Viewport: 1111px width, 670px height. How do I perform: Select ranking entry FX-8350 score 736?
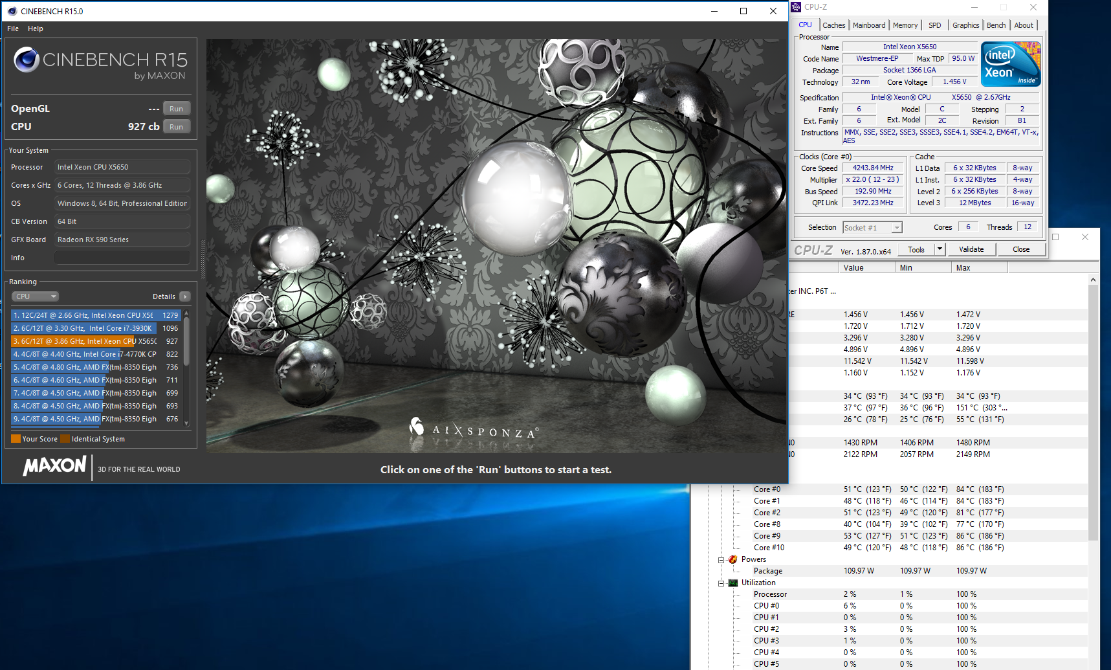(x=96, y=367)
